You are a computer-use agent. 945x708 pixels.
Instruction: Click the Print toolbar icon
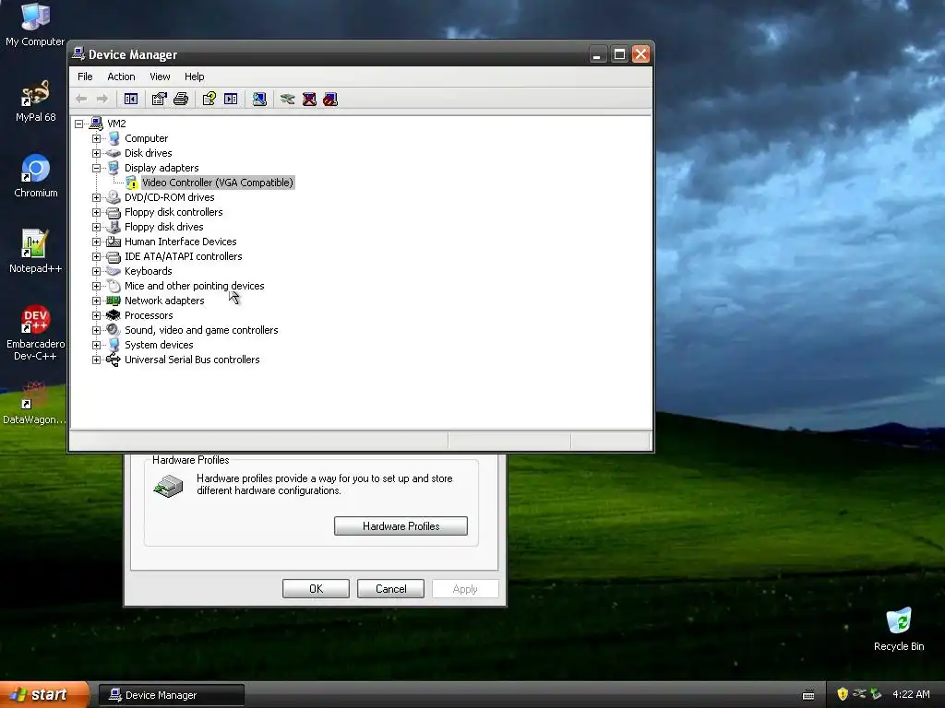181,99
